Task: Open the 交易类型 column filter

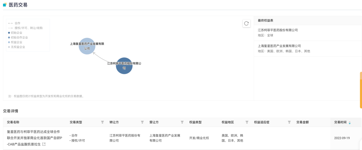Action: tap(102, 122)
